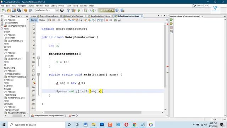Open dropdown arrow next to Run Project
Viewport: 227px width, 128px height.
[82, 10]
